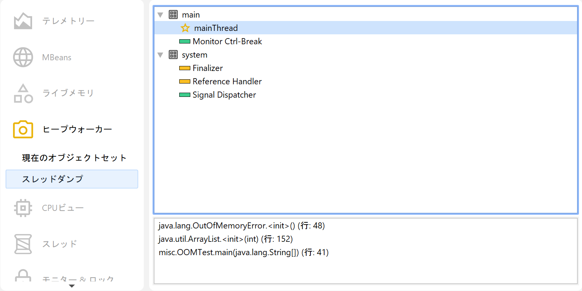Click the misc.OOMTest.main stack frame
This screenshot has width=582, height=291.
[x=243, y=252]
